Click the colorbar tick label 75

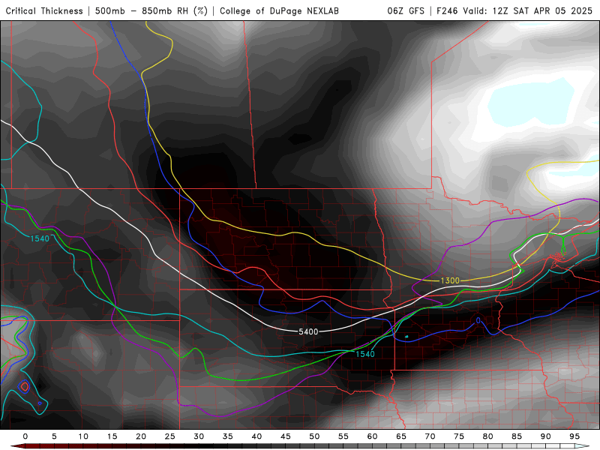click(459, 436)
